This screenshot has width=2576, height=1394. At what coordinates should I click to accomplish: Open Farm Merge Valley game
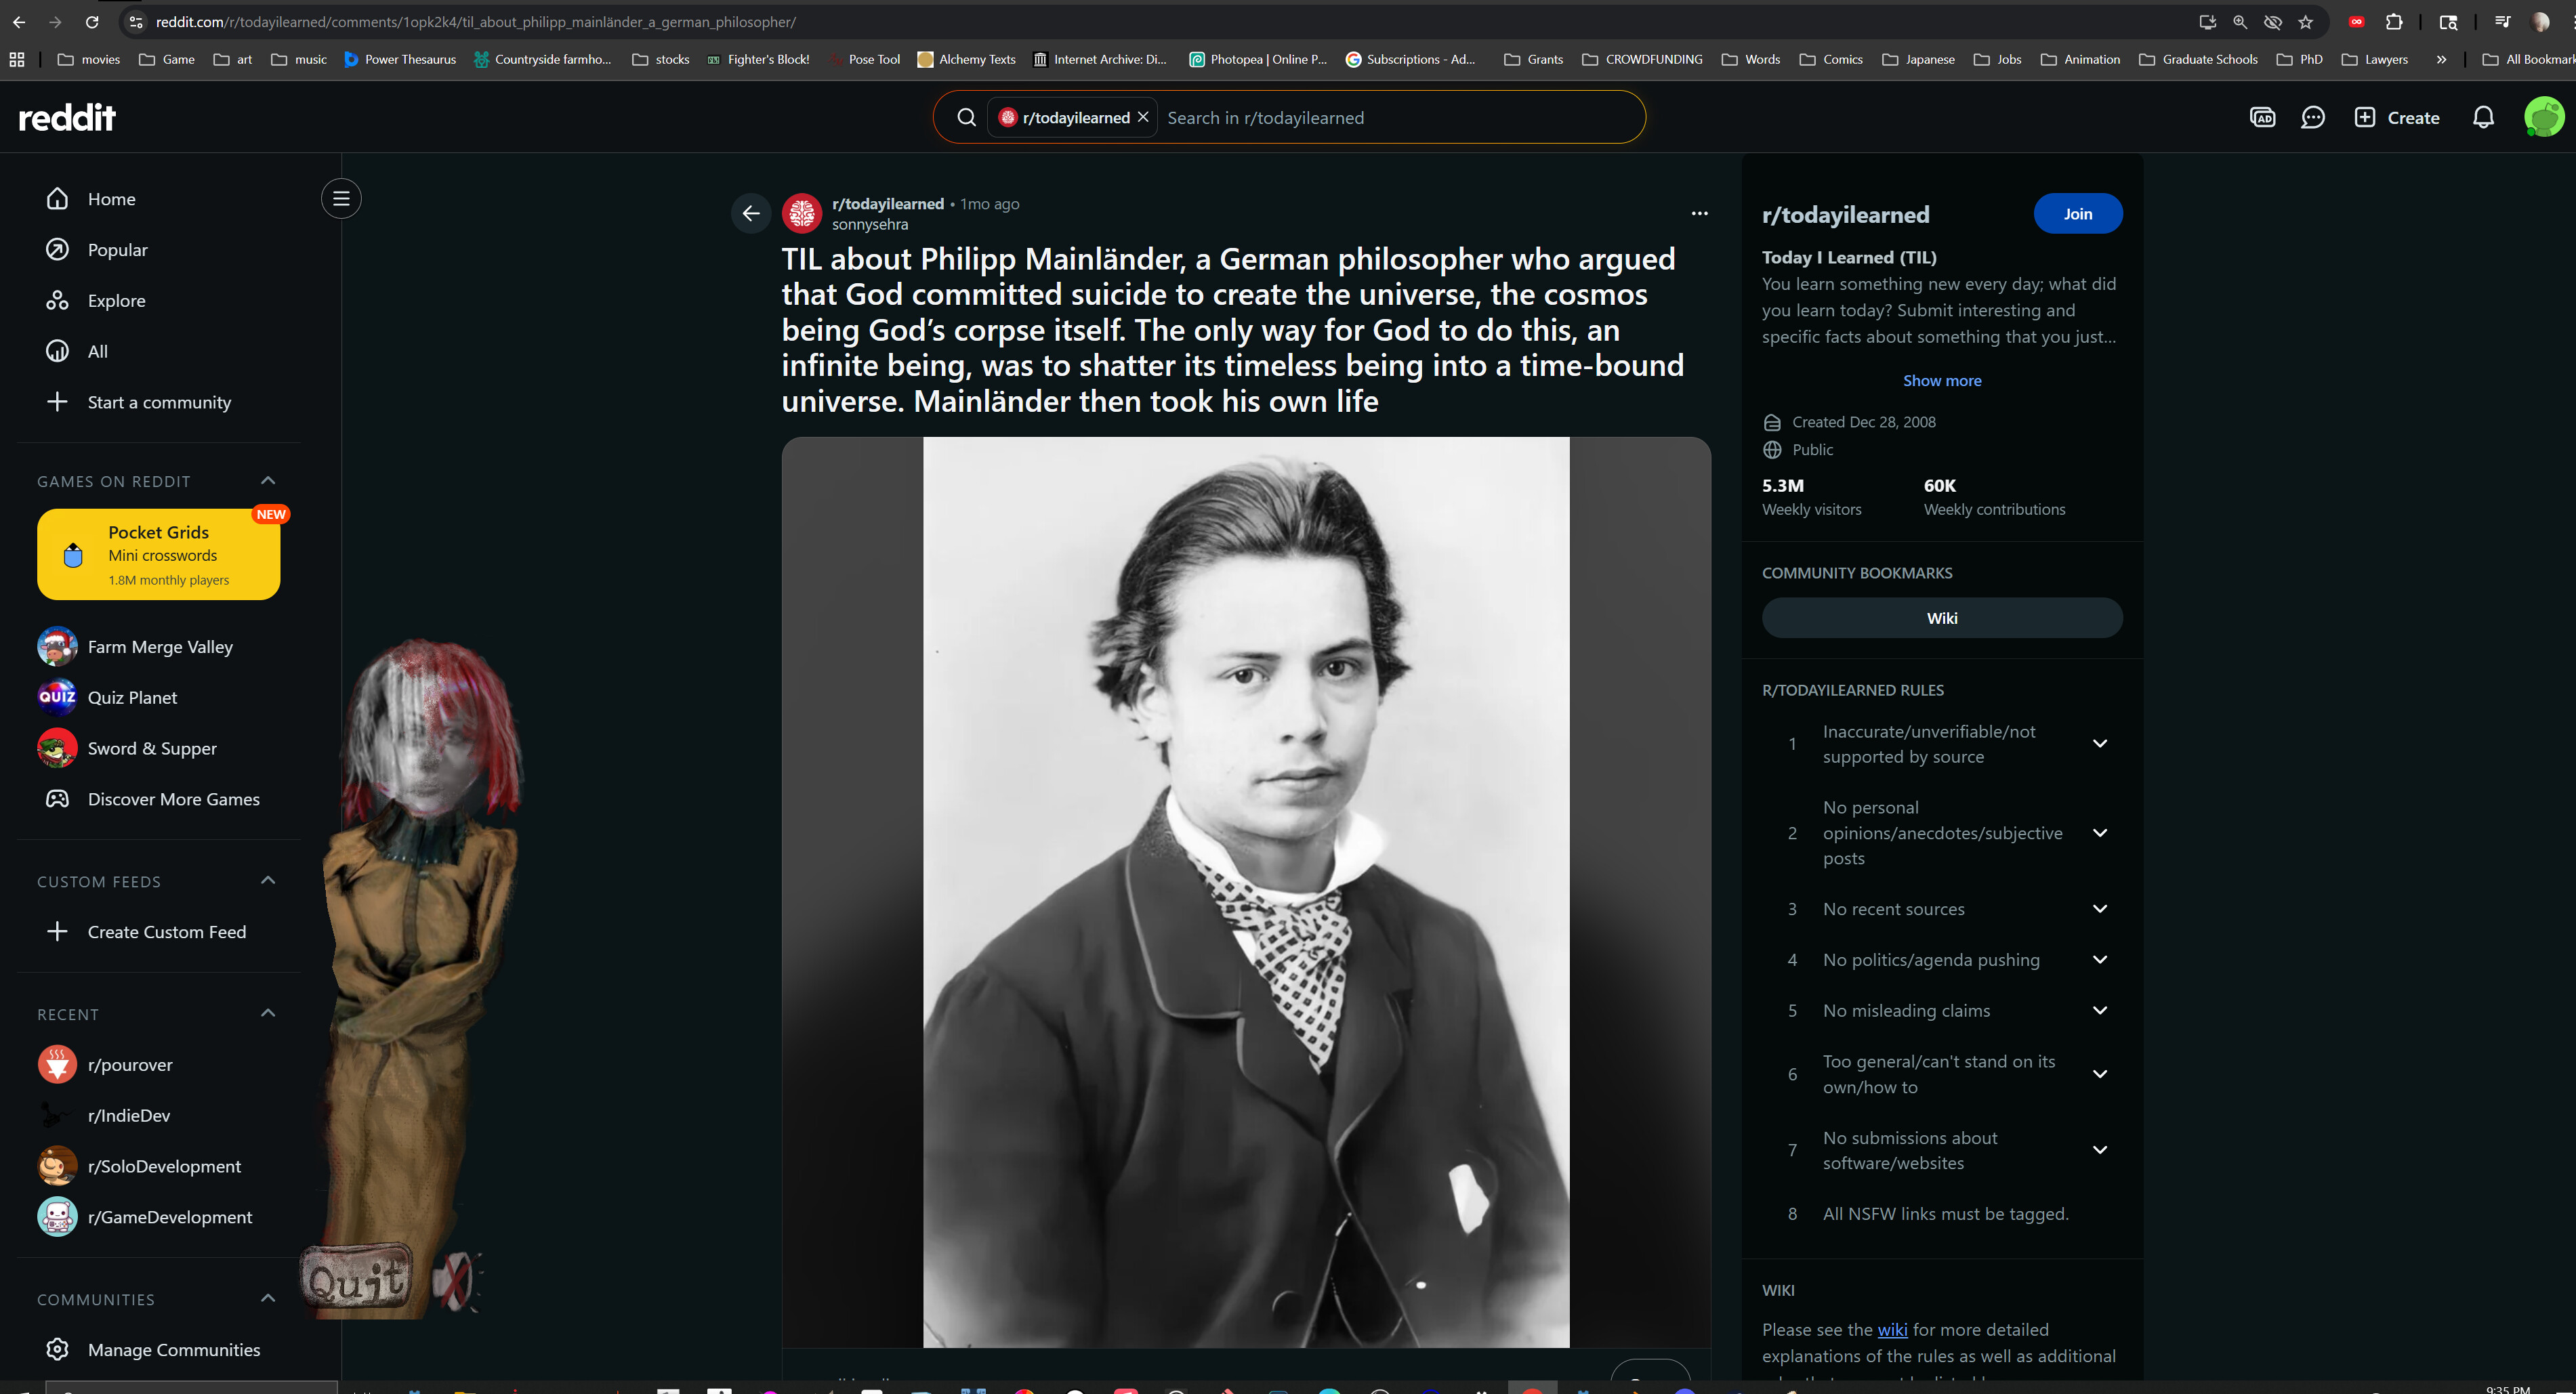click(160, 647)
